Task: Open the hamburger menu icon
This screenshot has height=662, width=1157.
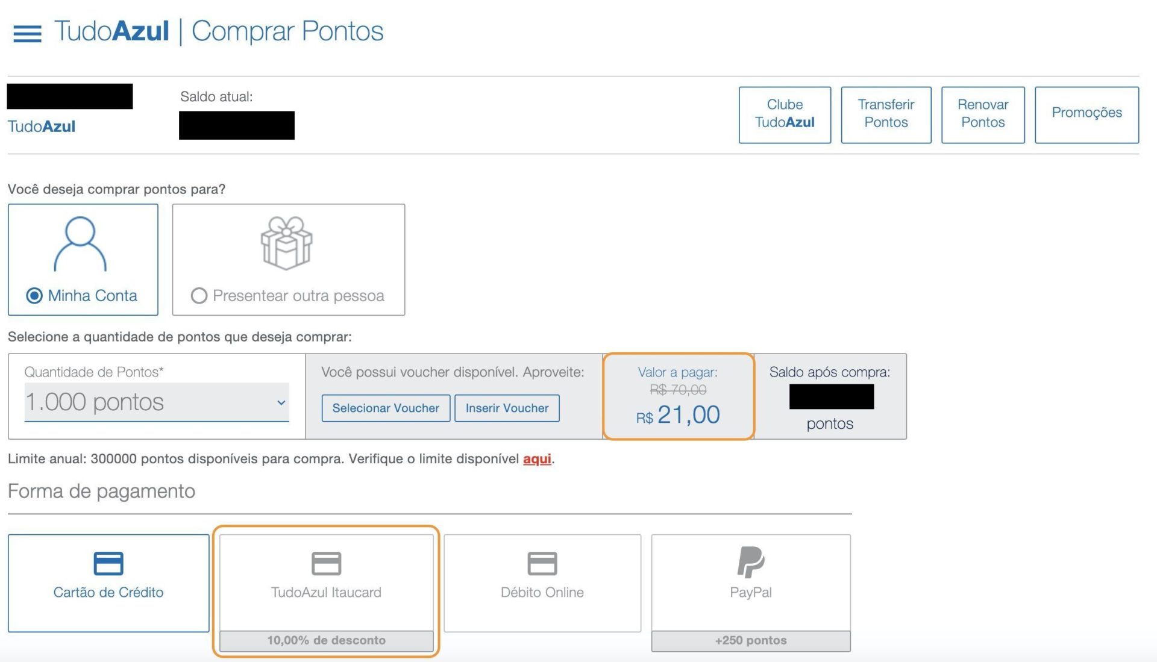Action: click(27, 34)
